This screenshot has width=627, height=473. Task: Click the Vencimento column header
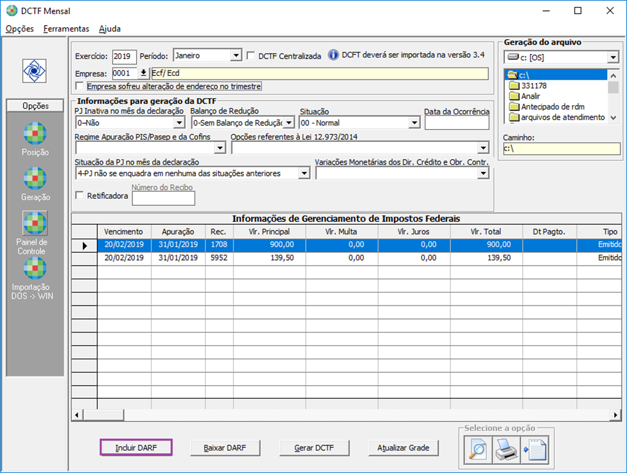coord(124,232)
